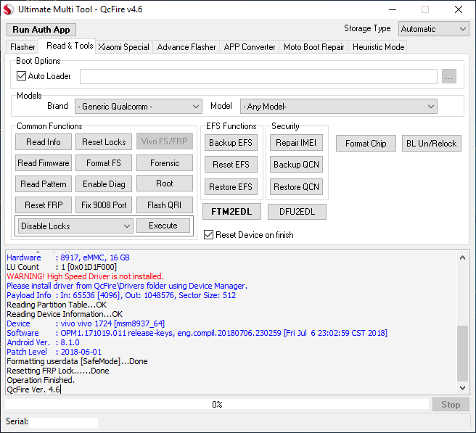Image resolution: width=476 pixels, height=433 pixels.
Task: Open the Storage Type dropdown
Action: tap(433, 29)
